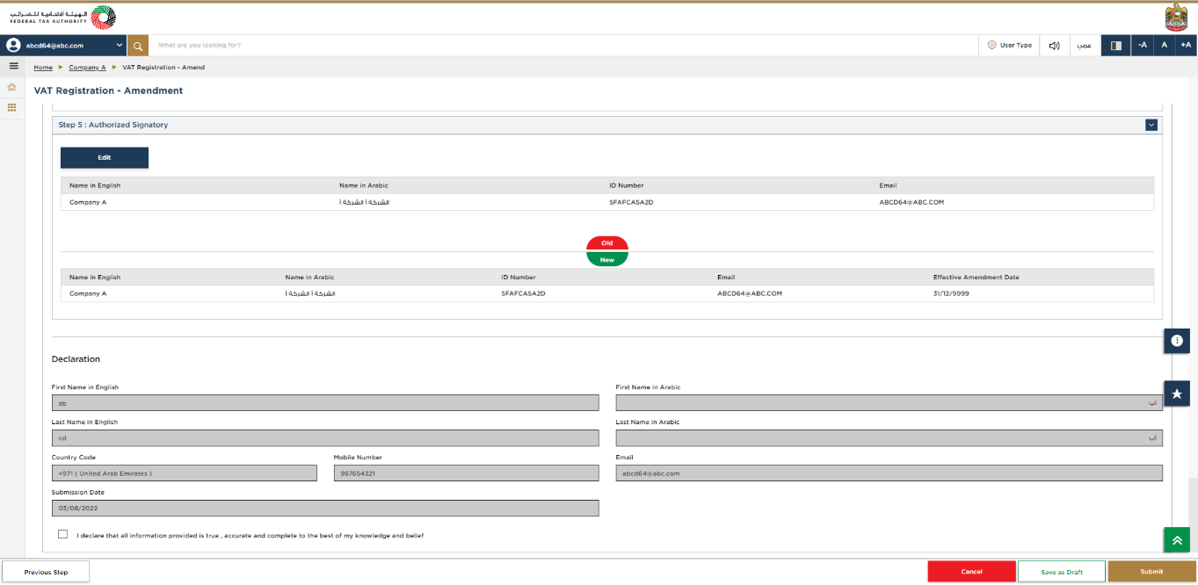Click the Submit button

tap(1151, 572)
